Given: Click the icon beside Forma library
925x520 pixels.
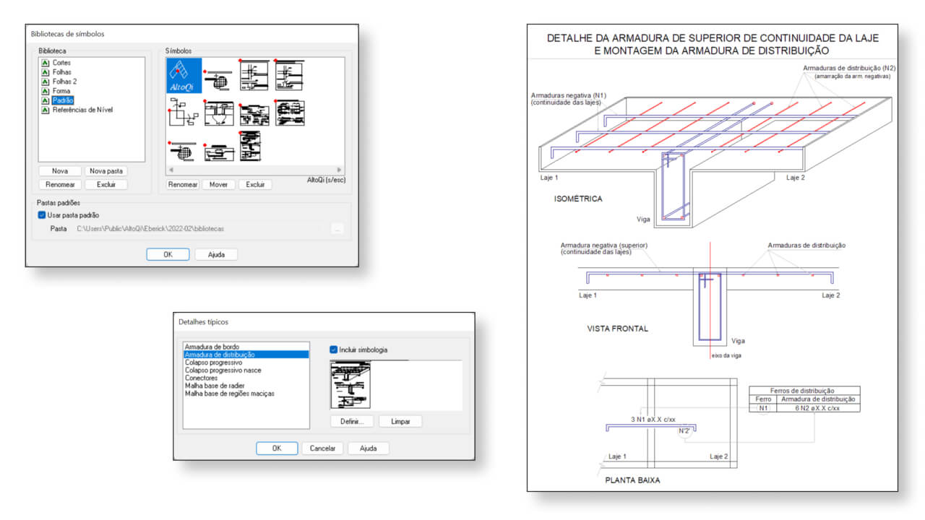Looking at the screenshot, I should (x=46, y=91).
